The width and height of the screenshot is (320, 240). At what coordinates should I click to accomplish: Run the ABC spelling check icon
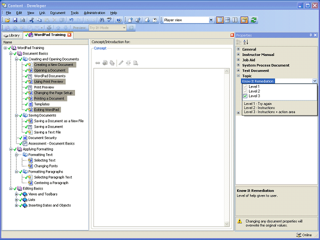109,20
